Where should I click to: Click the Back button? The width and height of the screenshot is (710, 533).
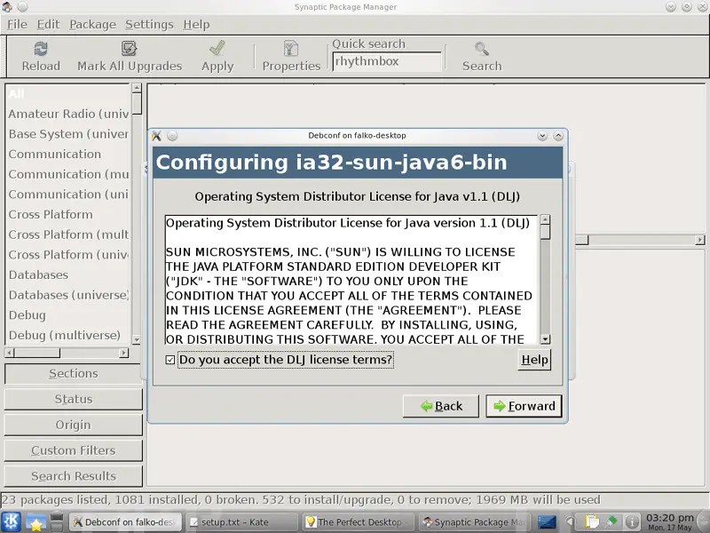point(441,406)
